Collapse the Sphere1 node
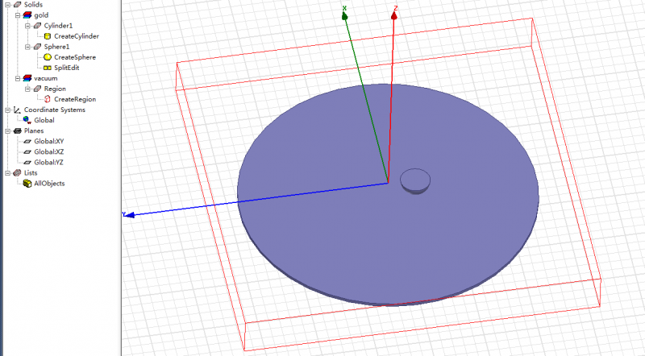The height and width of the screenshot is (356, 645). (x=27, y=47)
